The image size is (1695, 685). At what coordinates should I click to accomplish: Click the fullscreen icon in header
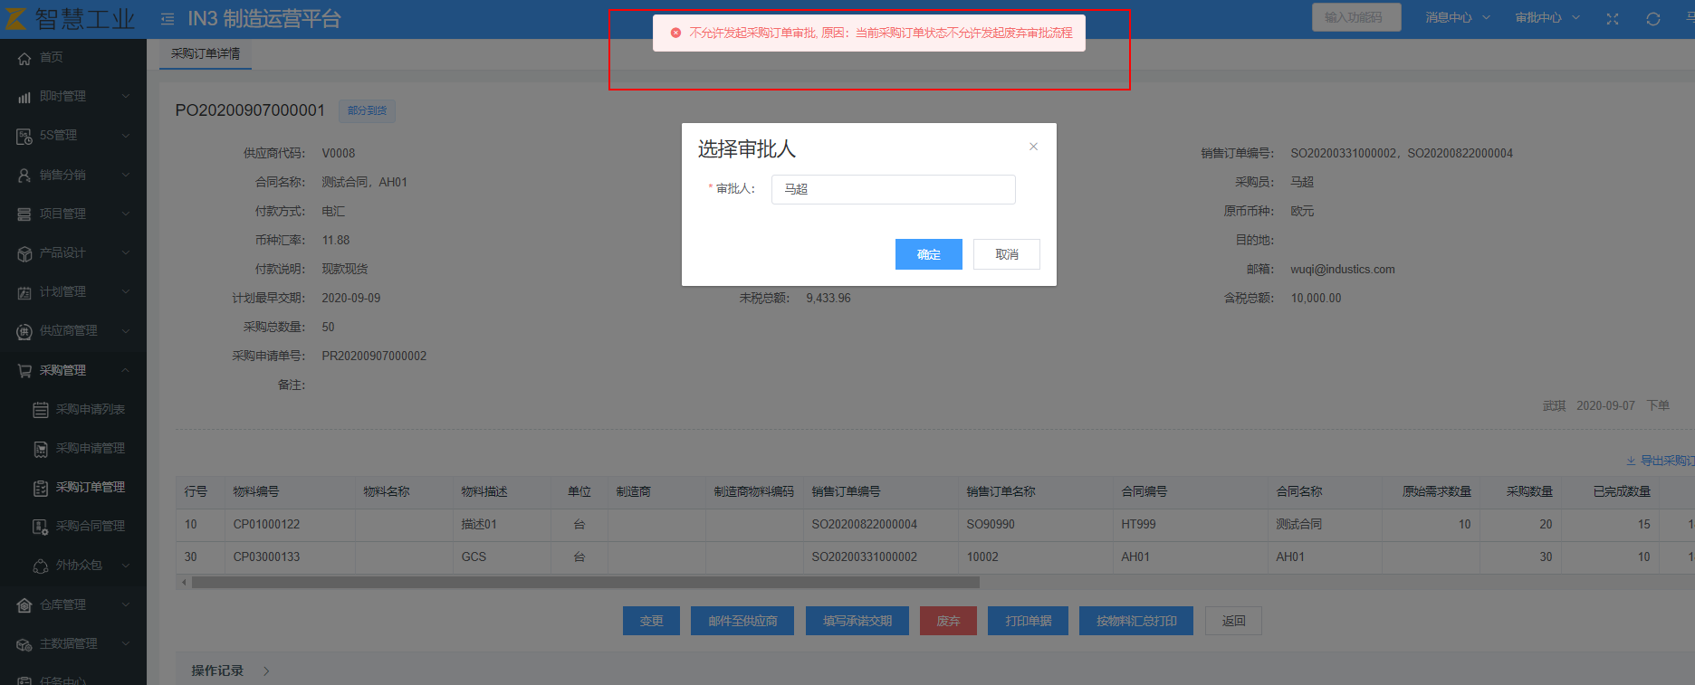[1613, 19]
